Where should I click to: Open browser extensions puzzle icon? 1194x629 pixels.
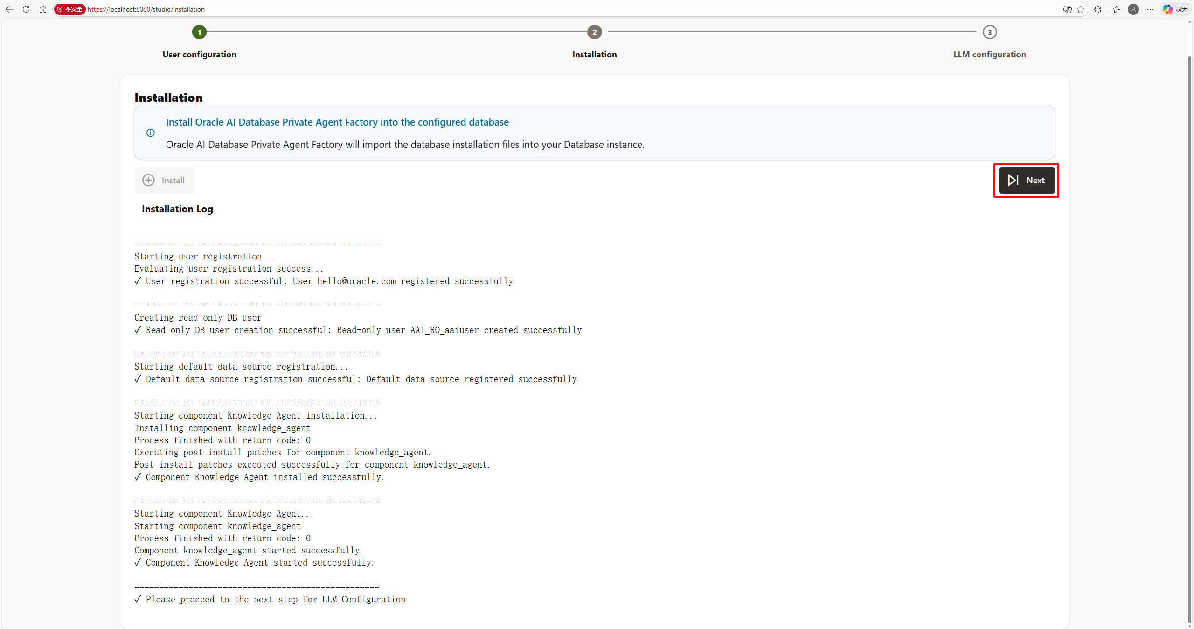[1097, 9]
